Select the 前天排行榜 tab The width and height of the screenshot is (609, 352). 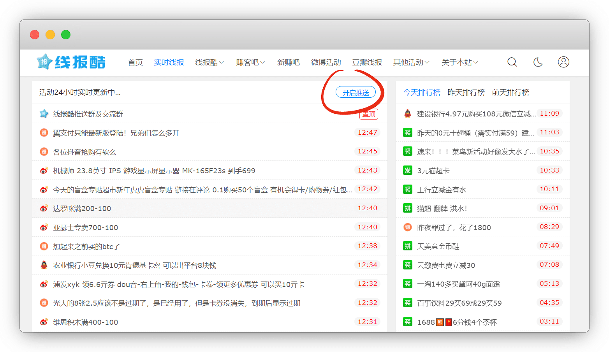[510, 93]
